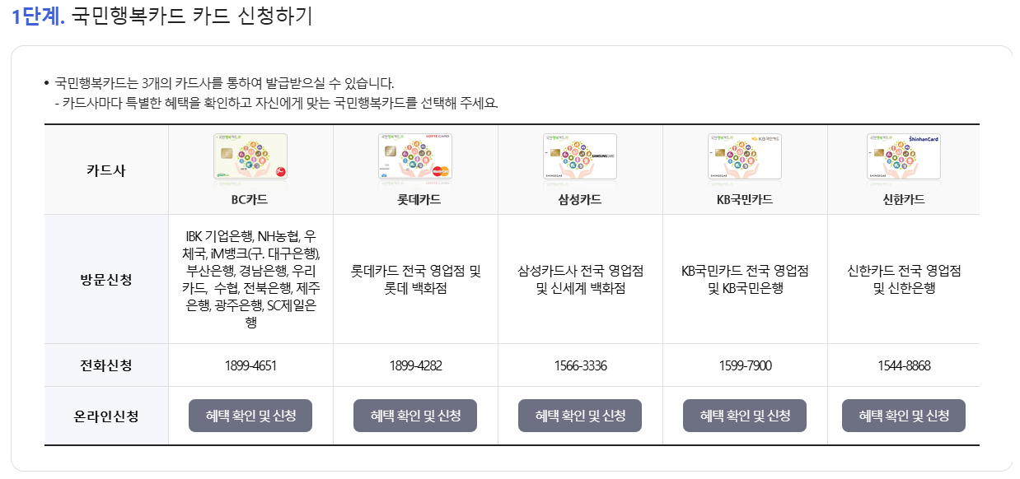Click the 온라인신청 row header
Image resolution: width=1020 pixels, height=479 pixels.
pos(105,415)
